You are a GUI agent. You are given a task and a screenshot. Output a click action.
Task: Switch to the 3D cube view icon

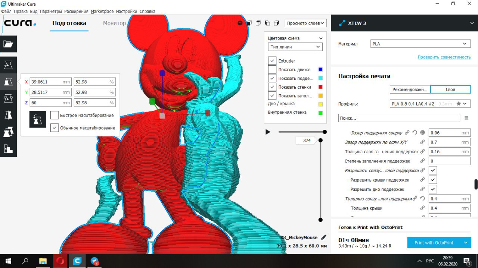tap(240, 23)
